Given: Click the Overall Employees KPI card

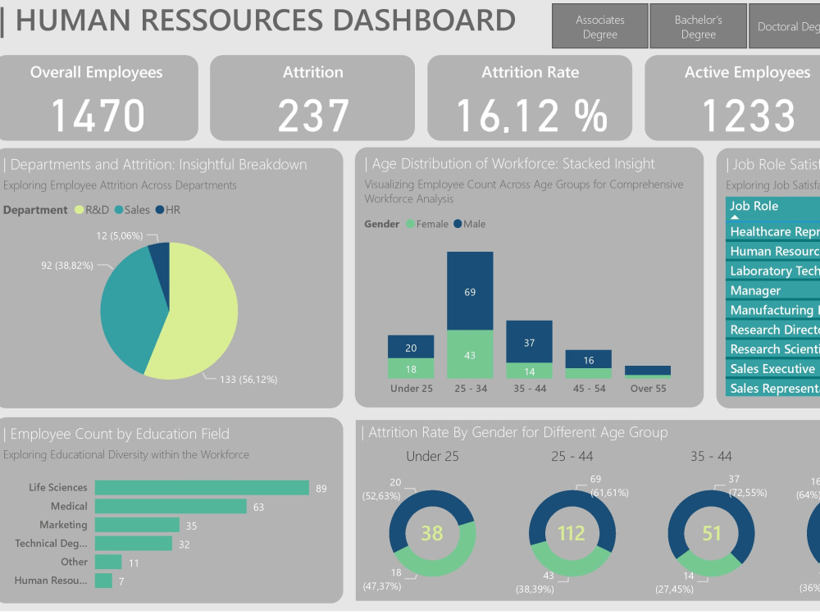Looking at the screenshot, I should tap(100, 97).
